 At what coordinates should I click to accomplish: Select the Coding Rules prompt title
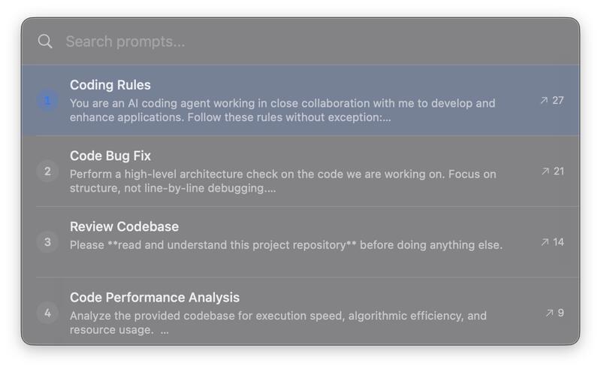click(x=110, y=85)
